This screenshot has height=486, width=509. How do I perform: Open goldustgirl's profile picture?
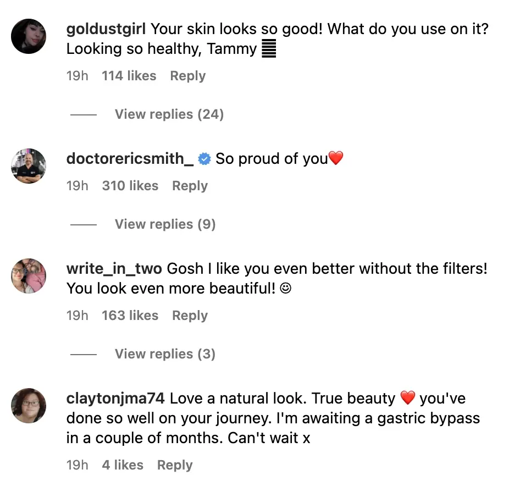[x=29, y=36]
